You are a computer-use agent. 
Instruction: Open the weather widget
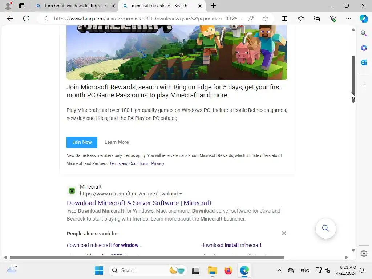[12, 270]
